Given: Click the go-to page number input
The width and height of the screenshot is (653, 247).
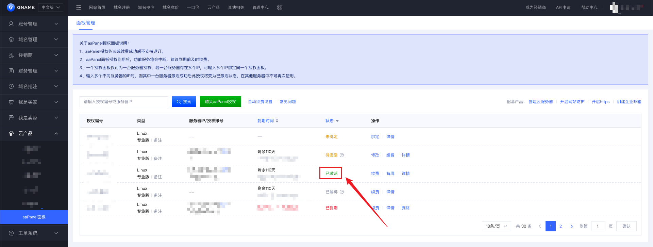Looking at the screenshot, I should tap(598, 226).
